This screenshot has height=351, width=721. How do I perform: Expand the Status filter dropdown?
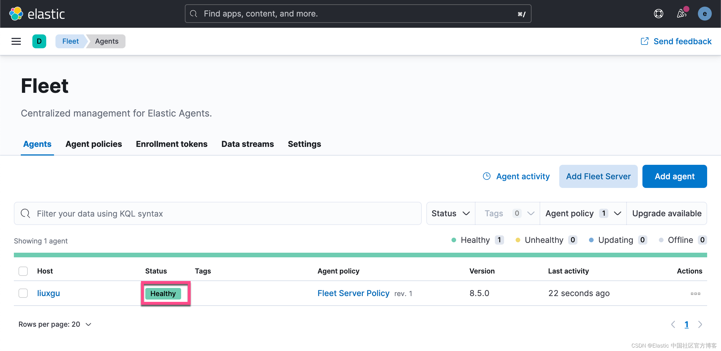(x=451, y=213)
